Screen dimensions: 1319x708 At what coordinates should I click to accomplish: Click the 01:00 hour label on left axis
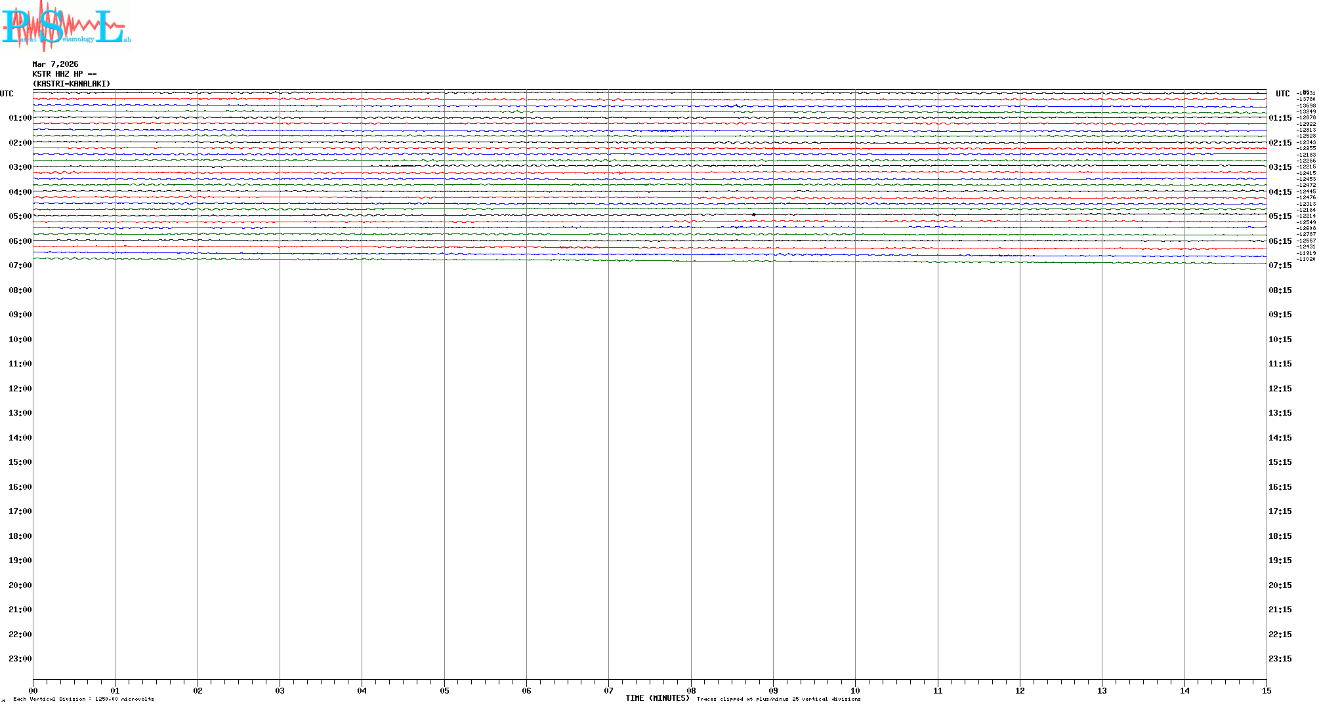(x=20, y=118)
